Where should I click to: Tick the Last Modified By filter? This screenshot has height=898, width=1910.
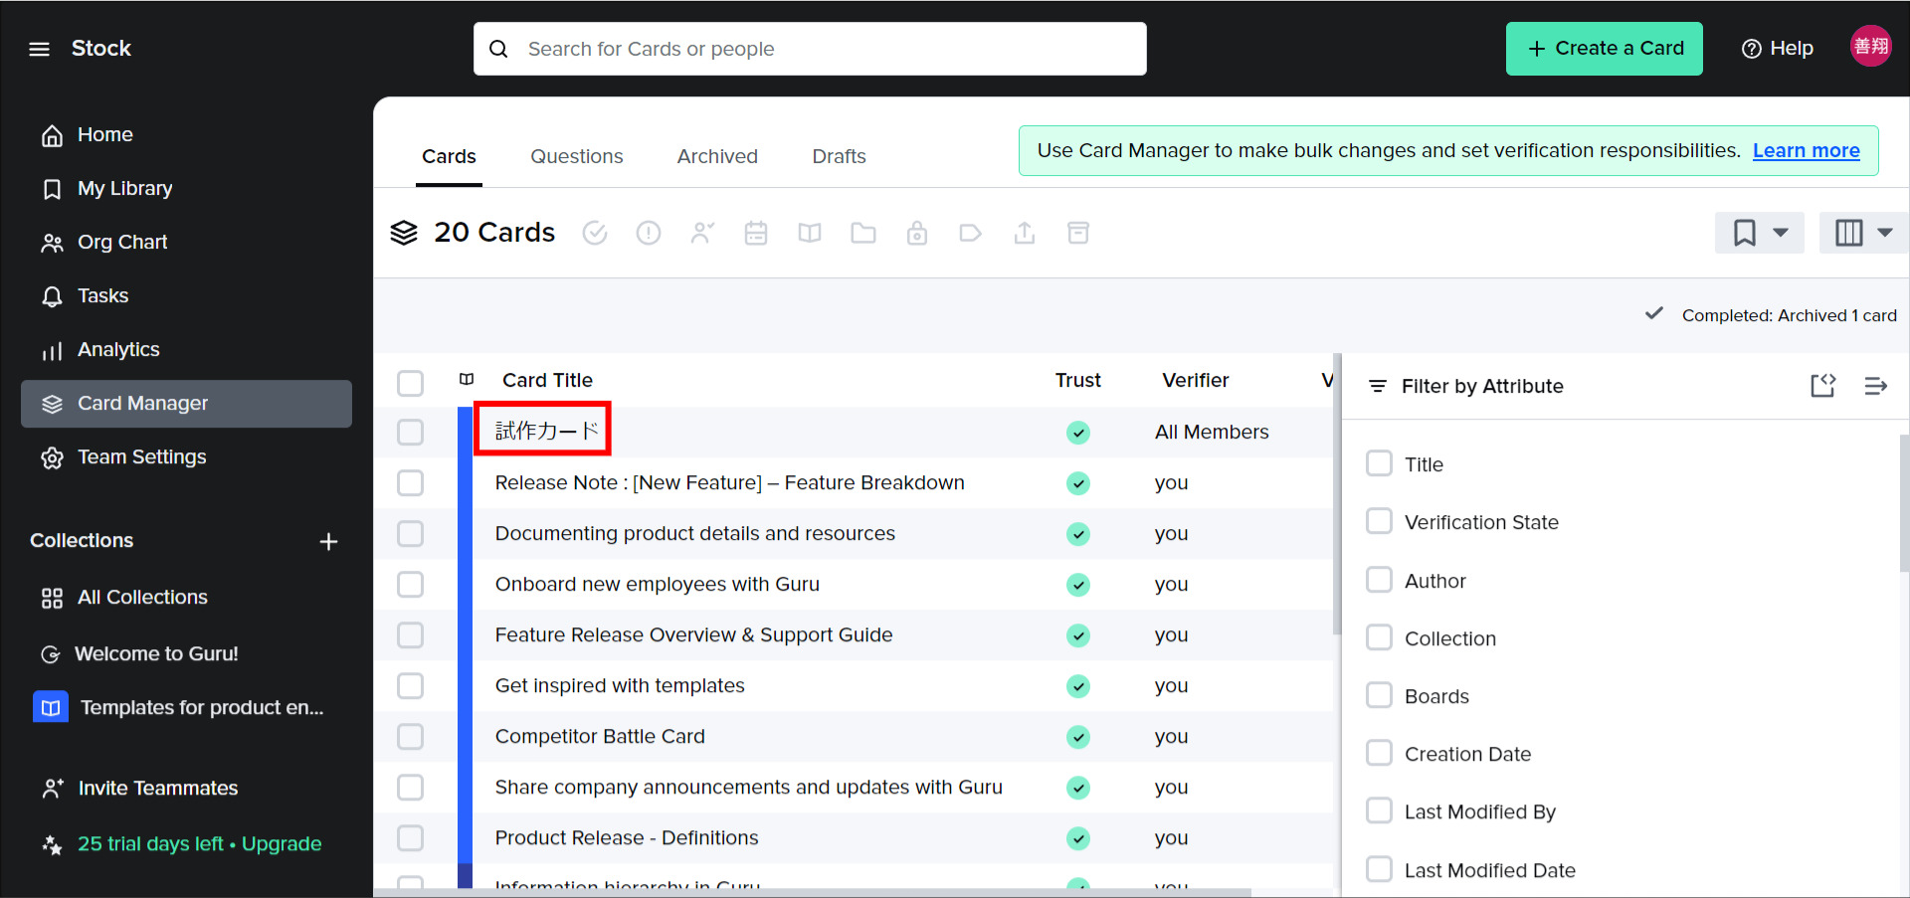click(1379, 810)
